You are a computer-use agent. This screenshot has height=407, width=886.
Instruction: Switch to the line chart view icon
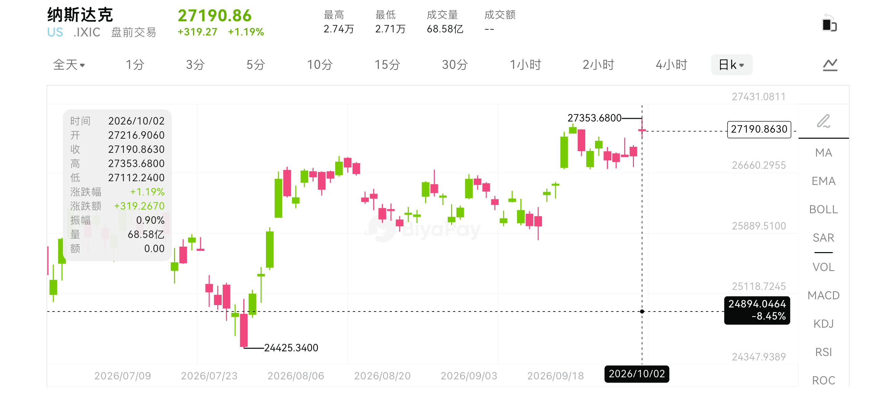[830, 64]
